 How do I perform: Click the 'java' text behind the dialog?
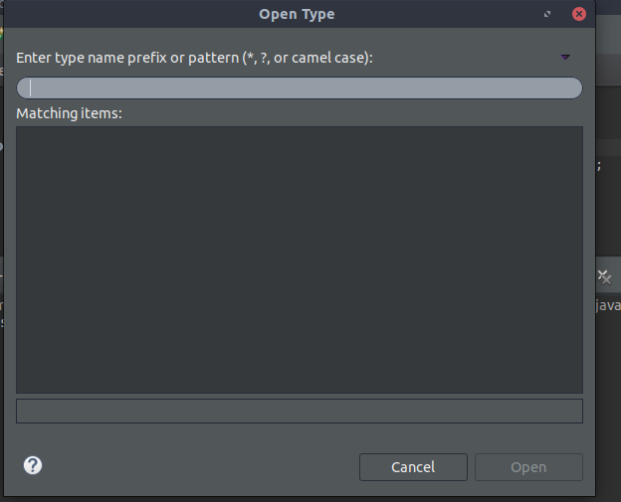coord(607,305)
